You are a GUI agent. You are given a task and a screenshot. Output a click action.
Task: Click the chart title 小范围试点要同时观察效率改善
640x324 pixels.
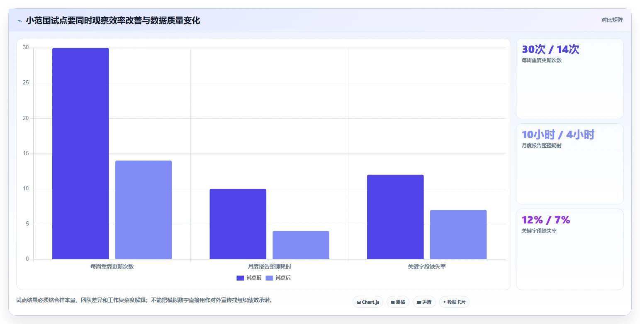(113, 20)
